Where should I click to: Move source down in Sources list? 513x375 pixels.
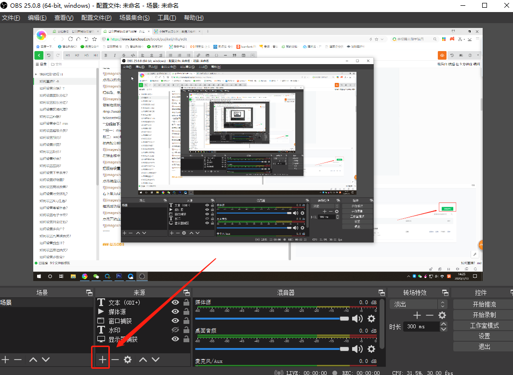[x=156, y=359]
